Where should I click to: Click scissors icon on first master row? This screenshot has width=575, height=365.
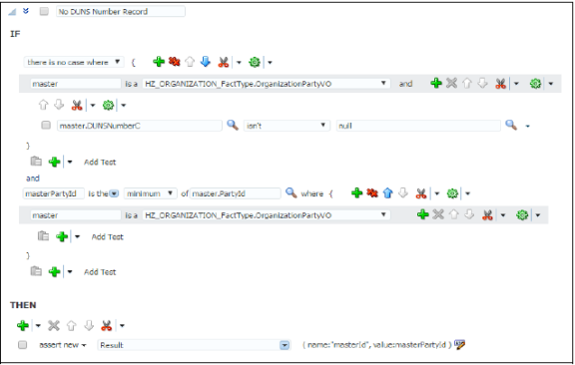tap(500, 84)
